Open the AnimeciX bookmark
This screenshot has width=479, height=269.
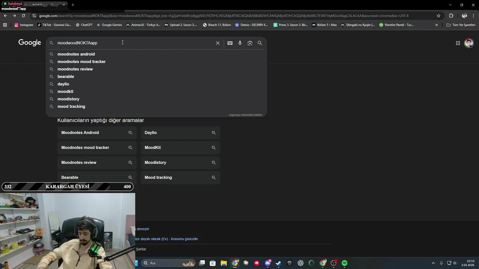[143, 25]
